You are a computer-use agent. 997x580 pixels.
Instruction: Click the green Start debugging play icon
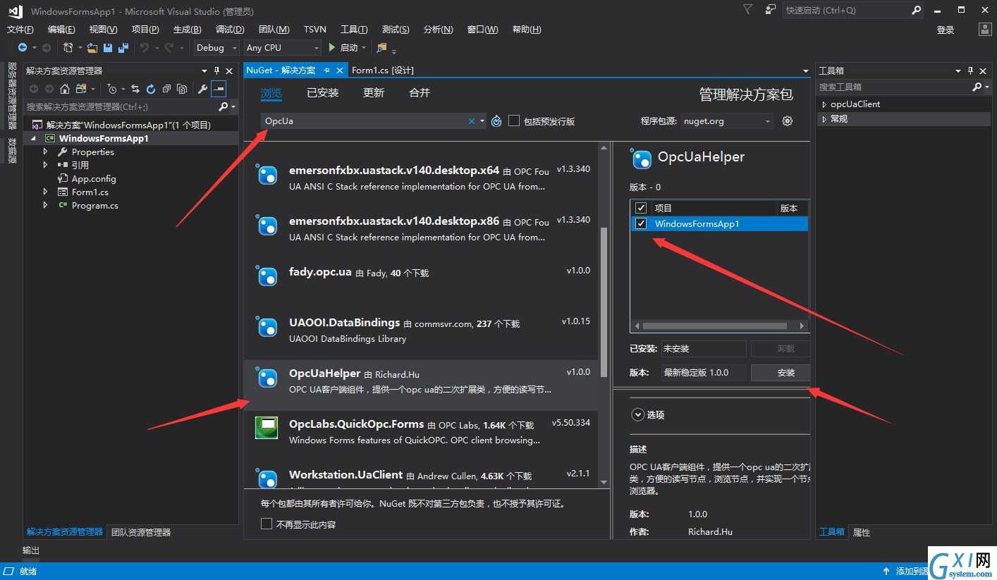pyautogui.click(x=332, y=48)
